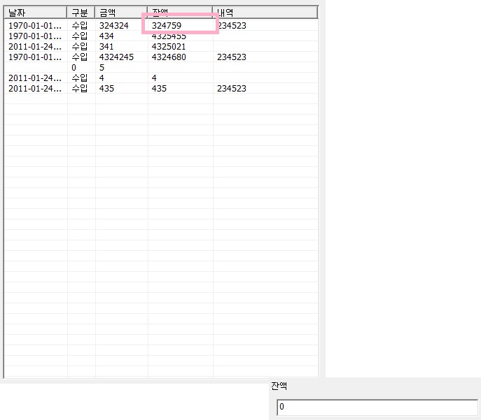This screenshot has width=481, height=420.
Task: Select the row with amount 434
Action: pyautogui.click(x=106, y=36)
